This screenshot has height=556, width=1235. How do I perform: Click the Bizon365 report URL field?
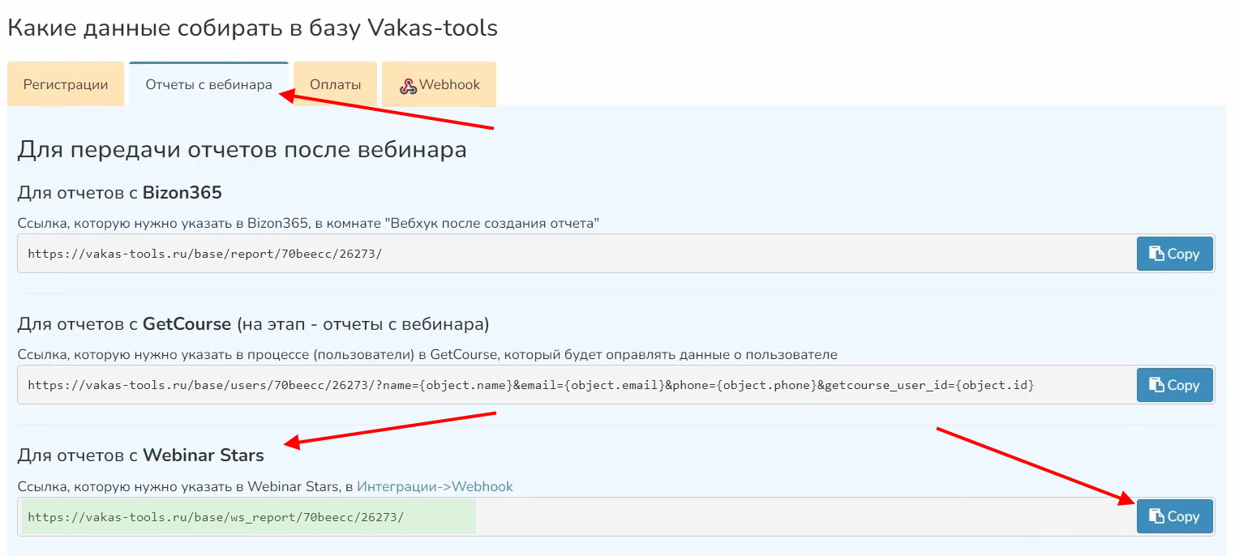tap(568, 254)
